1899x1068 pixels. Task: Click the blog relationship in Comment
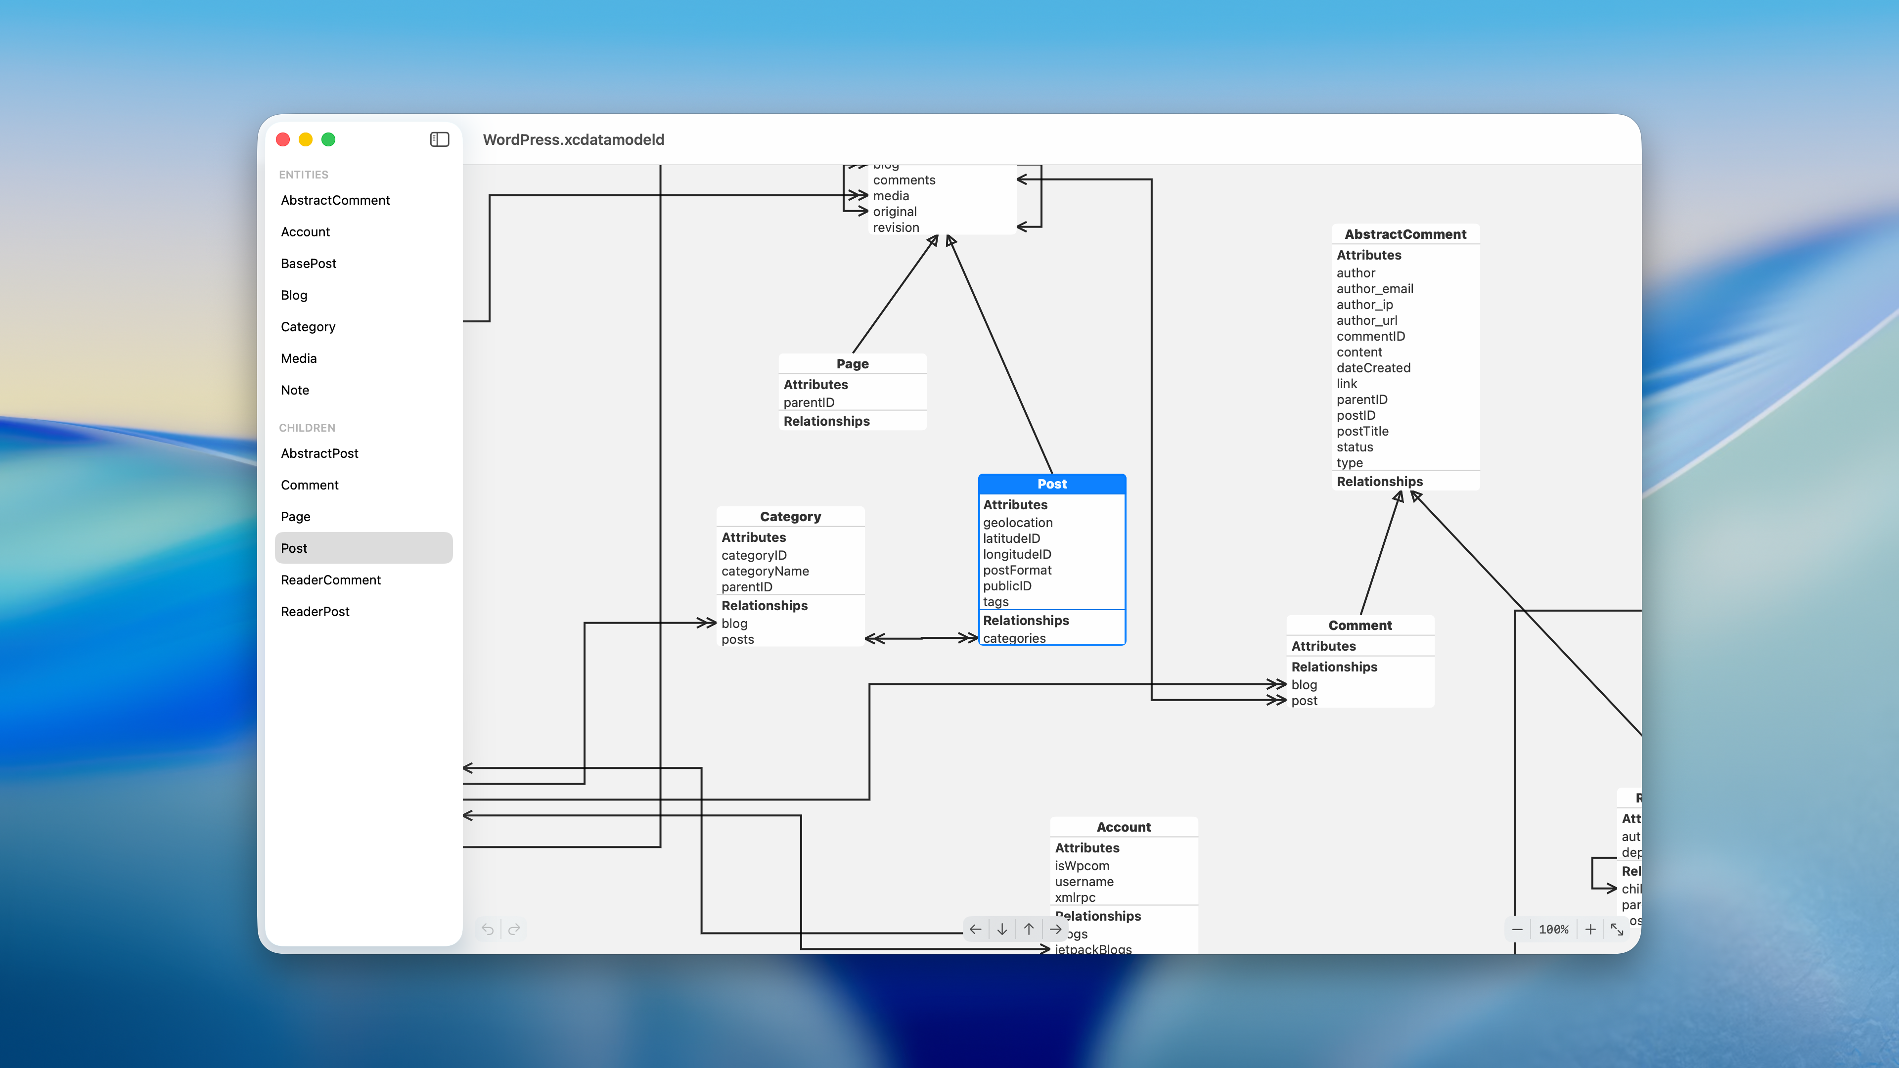[x=1304, y=685]
